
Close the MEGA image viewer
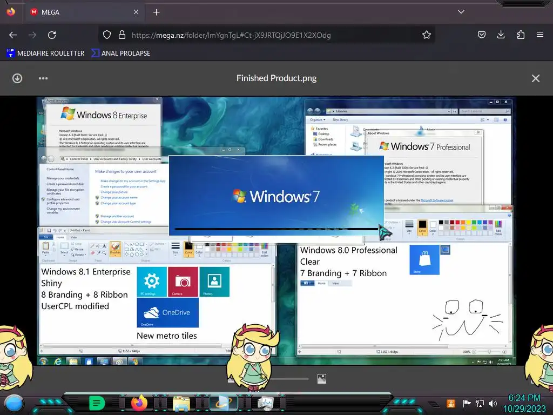[x=535, y=78]
